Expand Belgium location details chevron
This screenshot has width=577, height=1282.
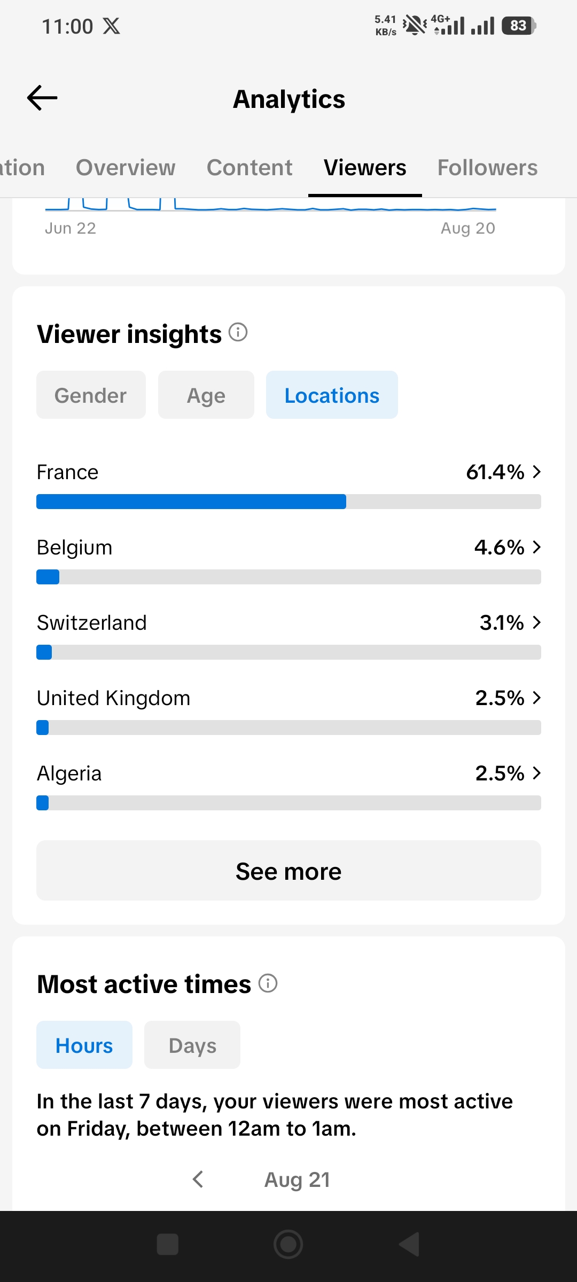[x=536, y=547]
